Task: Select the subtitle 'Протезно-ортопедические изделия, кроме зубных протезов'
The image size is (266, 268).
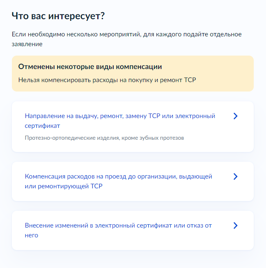Action: [x=104, y=138]
